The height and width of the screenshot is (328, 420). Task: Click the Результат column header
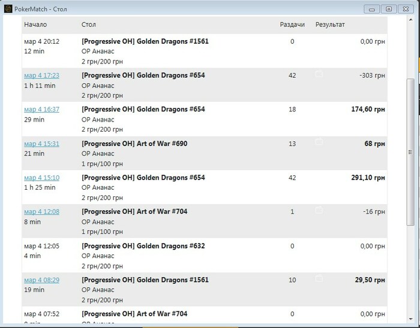click(x=330, y=25)
